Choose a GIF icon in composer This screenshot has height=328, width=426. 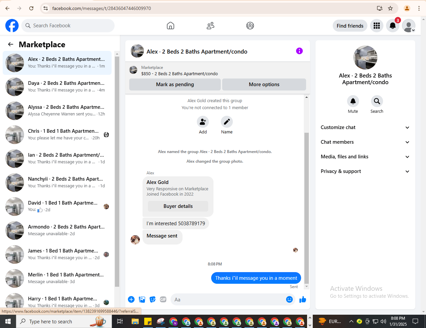tap(163, 299)
